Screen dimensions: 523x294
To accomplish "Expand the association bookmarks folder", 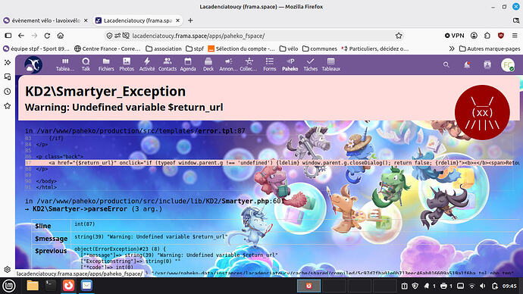I will click(x=164, y=48).
